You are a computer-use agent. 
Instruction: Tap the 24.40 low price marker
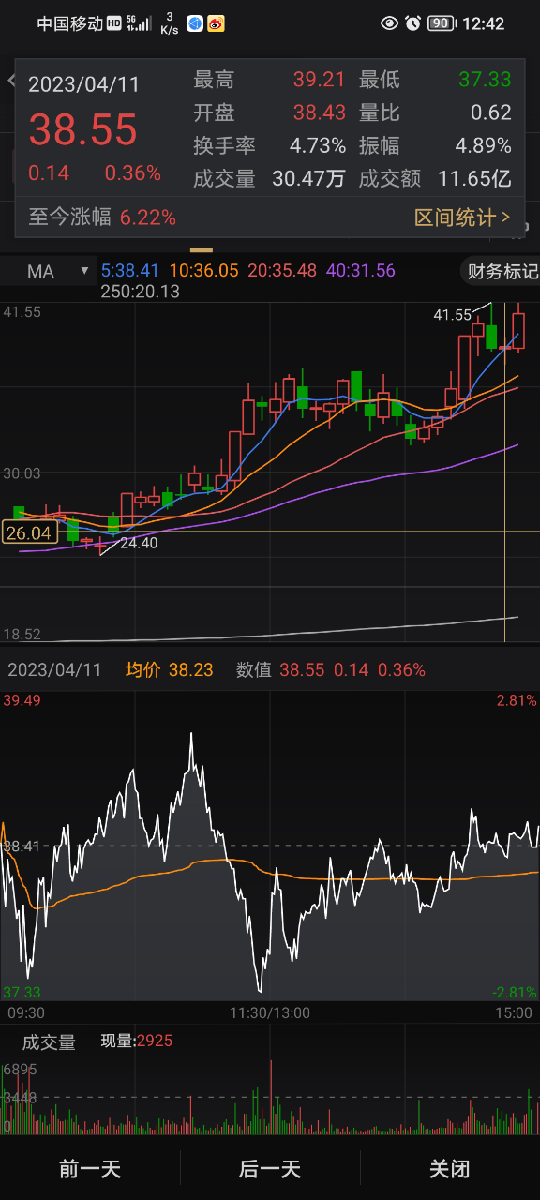[x=139, y=543]
